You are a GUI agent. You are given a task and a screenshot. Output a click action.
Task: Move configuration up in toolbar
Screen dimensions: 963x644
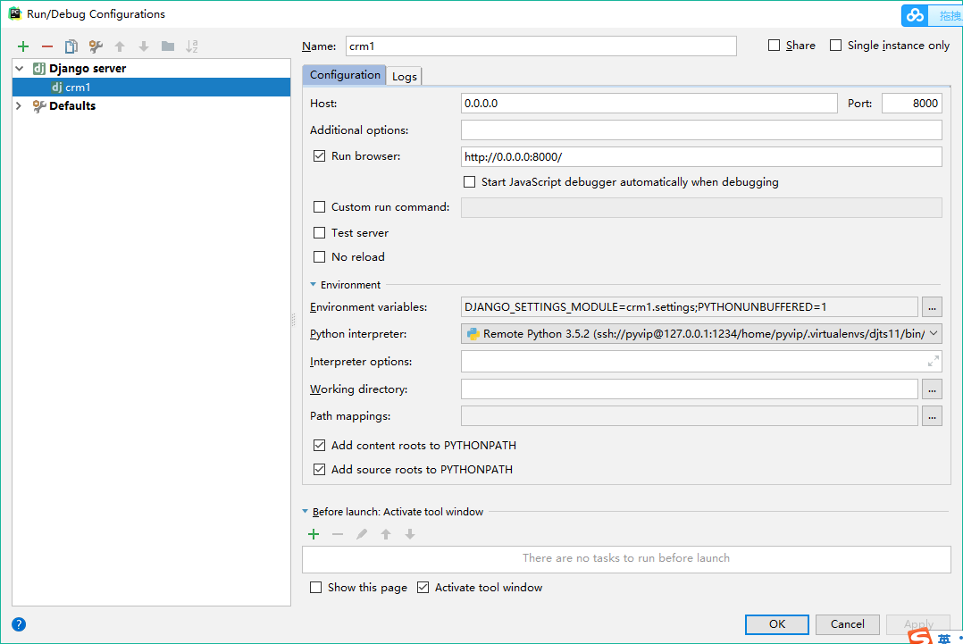(x=120, y=46)
